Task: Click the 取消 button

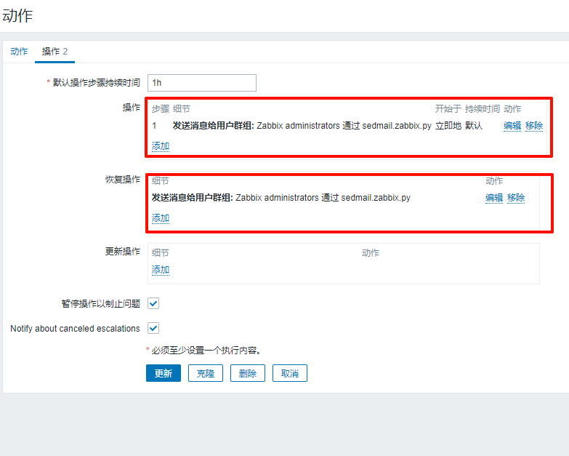Action: pyautogui.click(x=289, y=373)
